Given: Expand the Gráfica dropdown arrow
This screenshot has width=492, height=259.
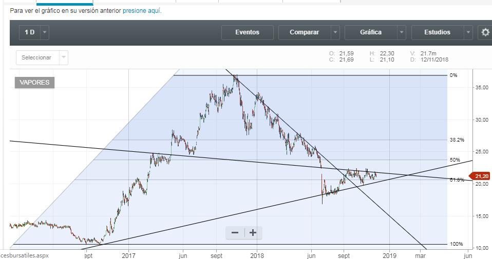Looking at the screenshot, I should coord(402,32).
